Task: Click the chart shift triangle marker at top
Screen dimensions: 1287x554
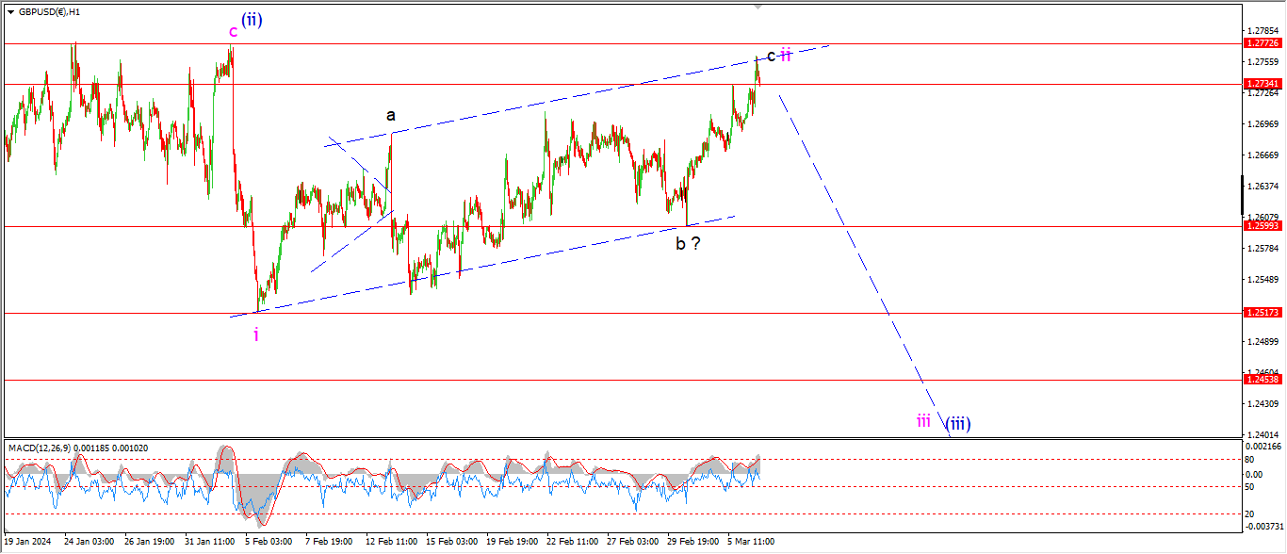Action: (x=758, y=7)
